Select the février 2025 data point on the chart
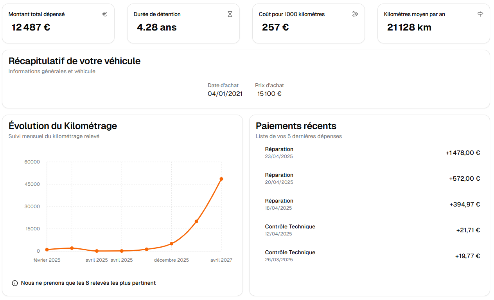The width and height of the screenshot is (494, 300). point(47,250)
